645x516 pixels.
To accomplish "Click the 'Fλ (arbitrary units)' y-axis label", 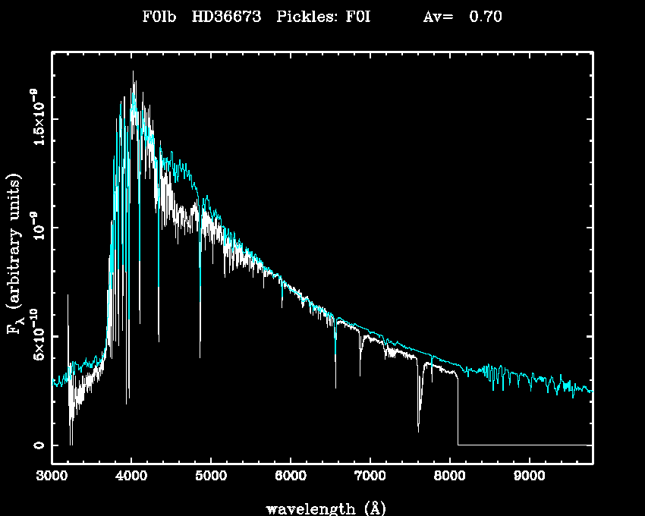I will (15, 254).
